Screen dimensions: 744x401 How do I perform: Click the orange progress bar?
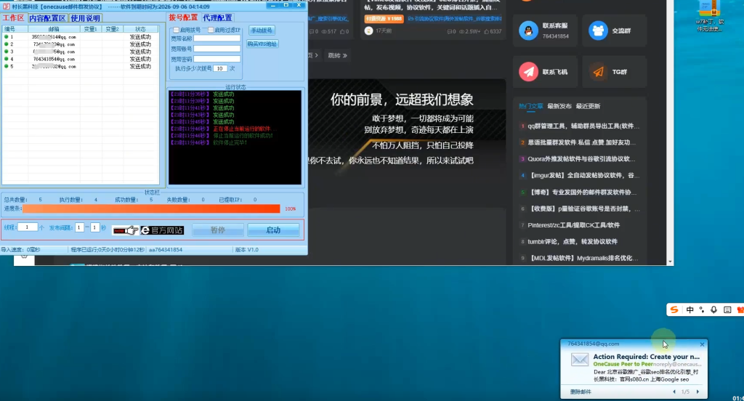(151, 208)
